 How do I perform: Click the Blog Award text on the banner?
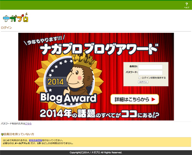click(68, 98)
